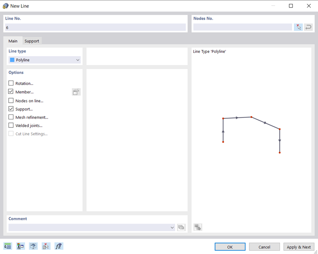Untick the Support option checkbox
318x254 pixels.
pos(11,109)
